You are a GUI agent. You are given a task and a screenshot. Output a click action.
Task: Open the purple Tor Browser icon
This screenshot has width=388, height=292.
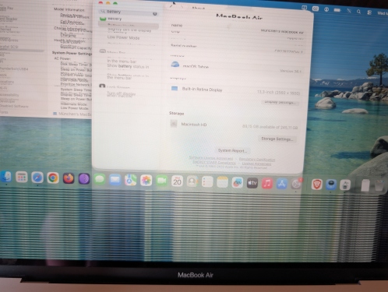click(x=84, y=178)
